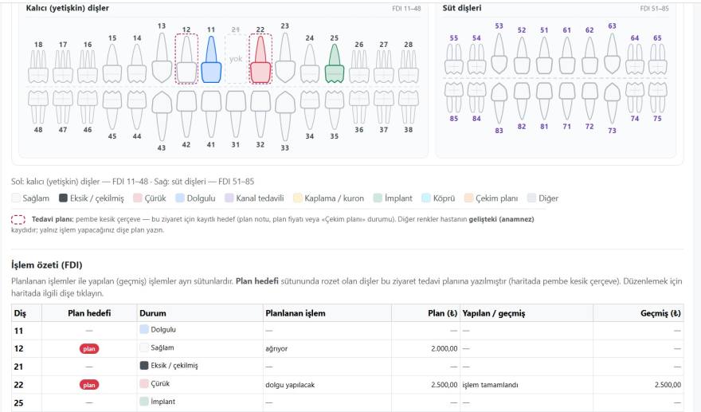Click the İmplant legend swatch

(378, 198)
